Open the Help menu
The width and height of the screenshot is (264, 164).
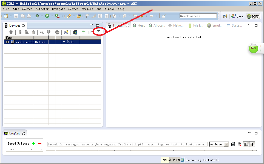(121, 9)
